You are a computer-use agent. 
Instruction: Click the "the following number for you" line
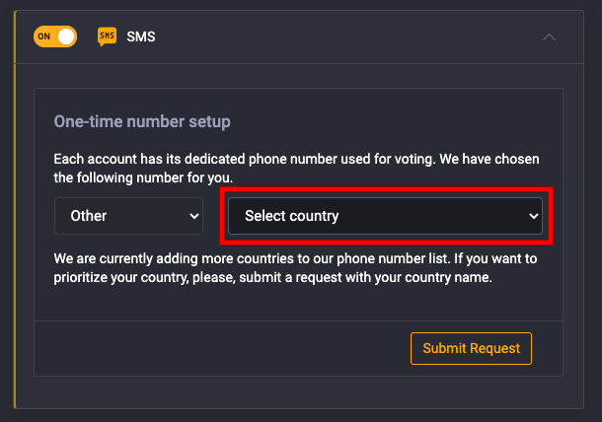coord(143,178)
